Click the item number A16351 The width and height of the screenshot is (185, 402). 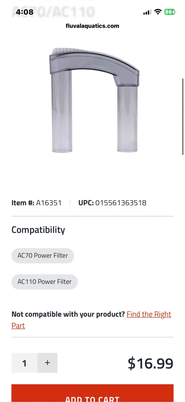[49, 203]
